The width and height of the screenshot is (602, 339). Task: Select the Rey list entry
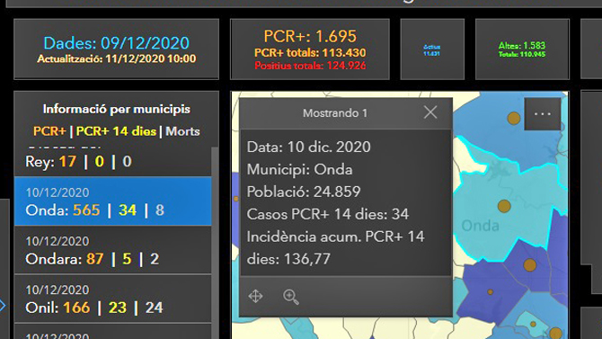pos(113,162)
